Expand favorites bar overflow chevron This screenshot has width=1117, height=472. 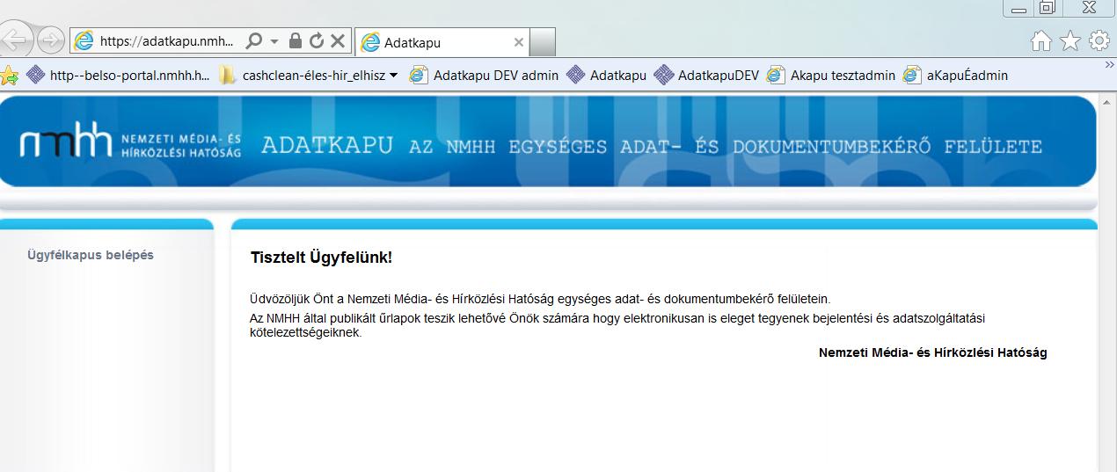click(1109, 64)
